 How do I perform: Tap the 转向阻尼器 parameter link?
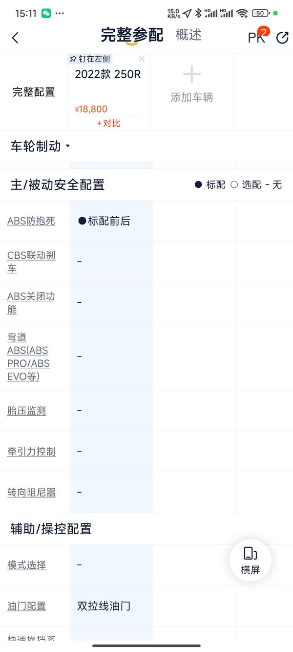click(31, 493)
